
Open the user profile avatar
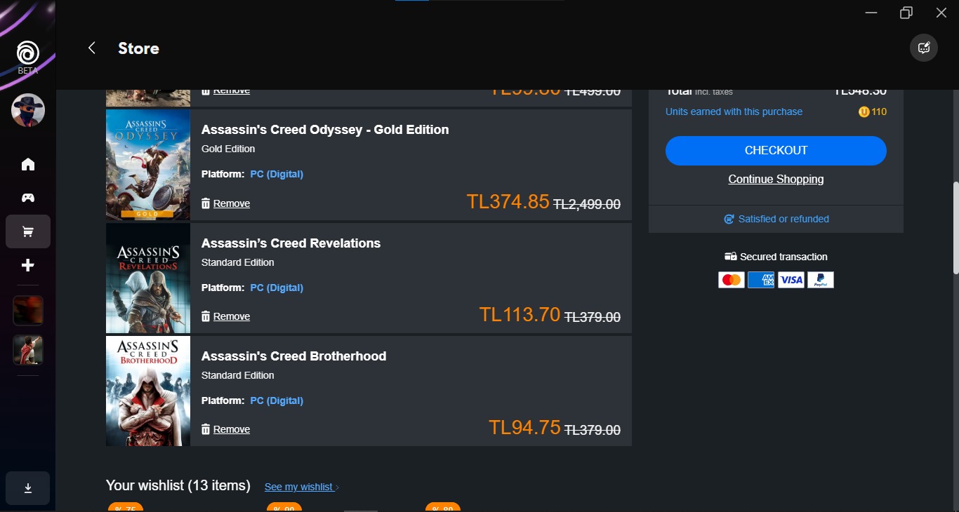28,110
